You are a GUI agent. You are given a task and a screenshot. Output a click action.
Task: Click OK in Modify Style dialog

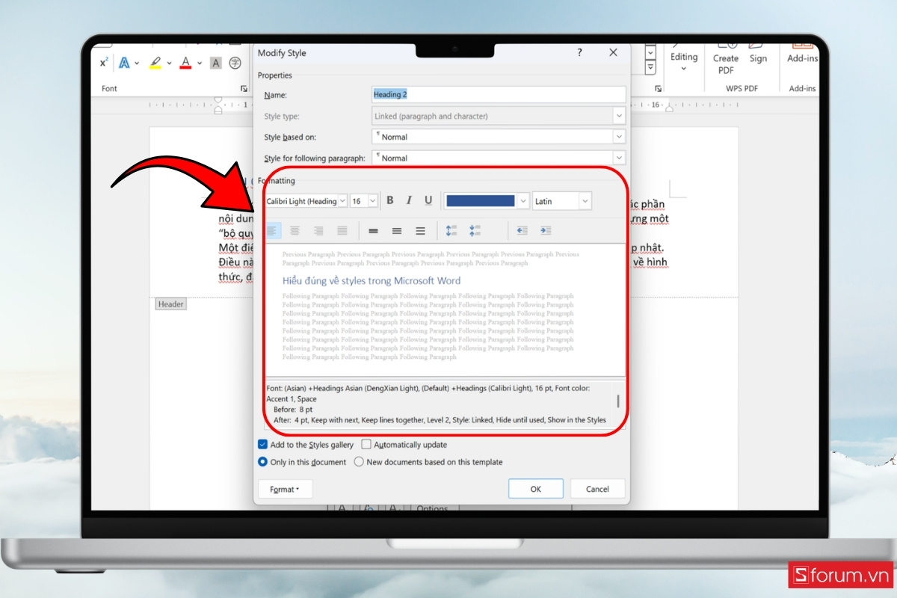(536, 489)
